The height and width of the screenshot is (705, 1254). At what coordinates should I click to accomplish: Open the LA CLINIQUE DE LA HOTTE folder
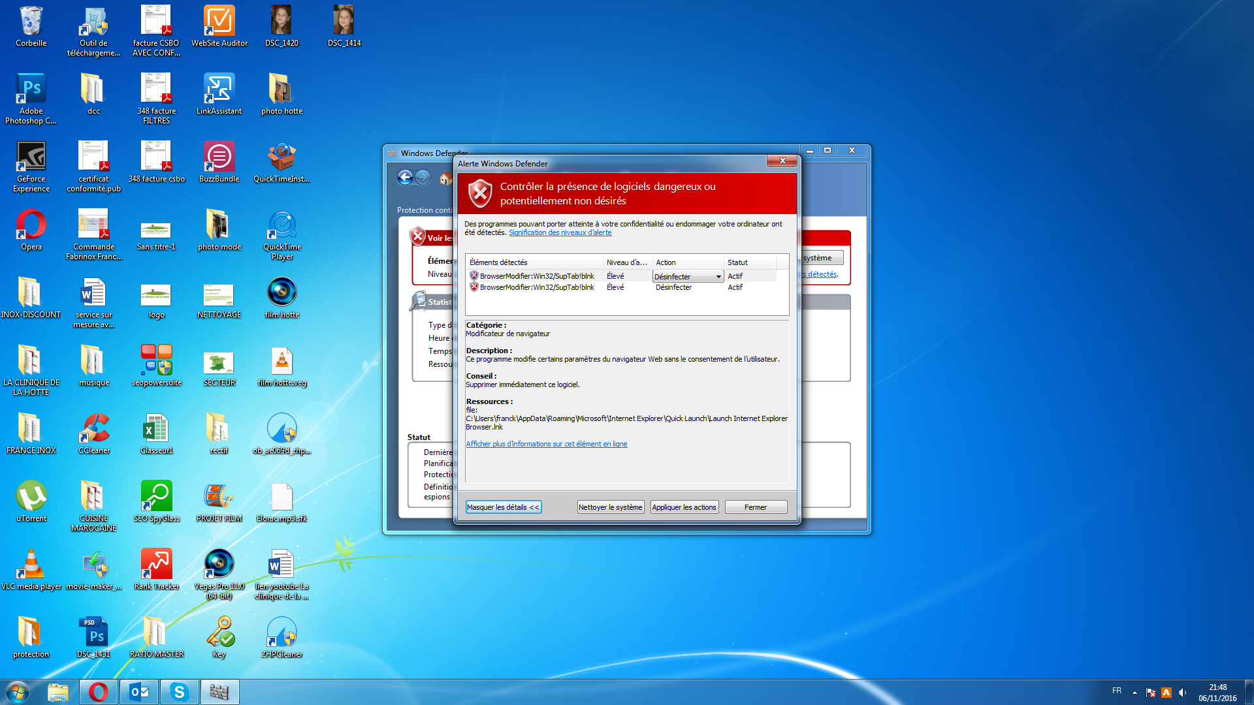click(x=31, y=371)
